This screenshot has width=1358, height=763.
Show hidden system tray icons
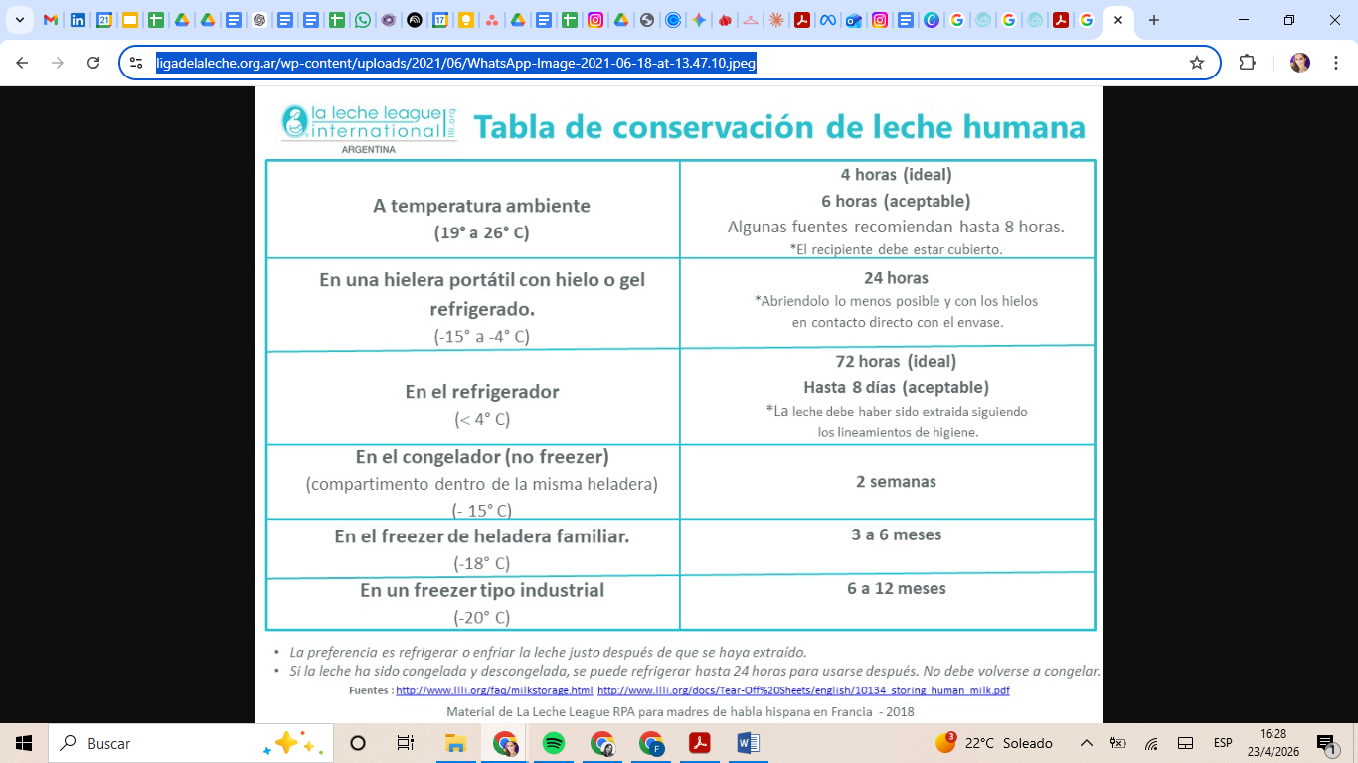(x=1087, y=743)
